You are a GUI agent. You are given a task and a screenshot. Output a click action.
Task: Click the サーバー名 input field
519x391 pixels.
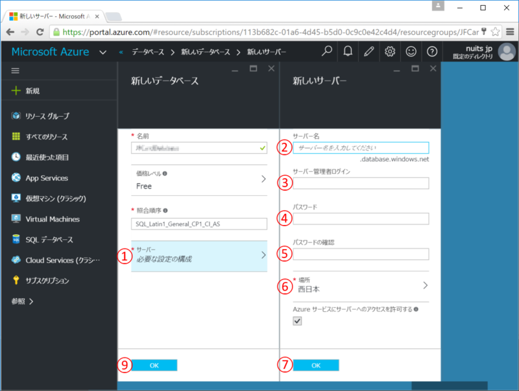(x=361, y=148)
